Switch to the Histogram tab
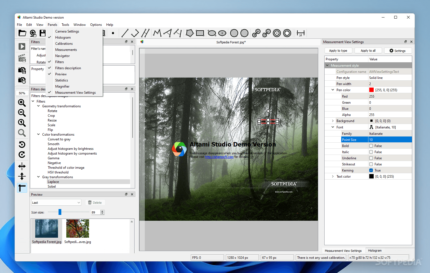This screenshot has height=273, width=430. point(375,251)
